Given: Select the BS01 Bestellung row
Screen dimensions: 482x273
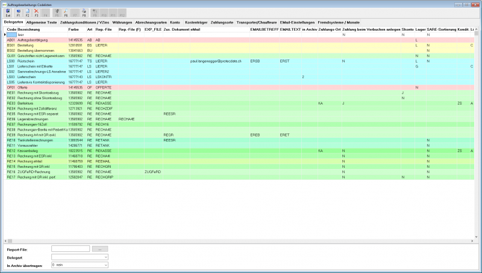Looking at the screenshot, I should (240, 45).
